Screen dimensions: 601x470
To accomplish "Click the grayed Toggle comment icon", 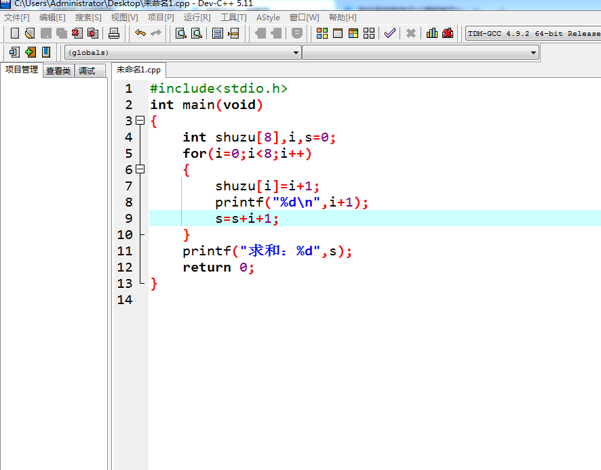I will pos(296,33).
